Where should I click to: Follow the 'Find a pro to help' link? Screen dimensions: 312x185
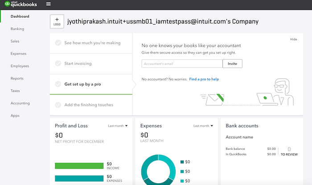[204, 79]
